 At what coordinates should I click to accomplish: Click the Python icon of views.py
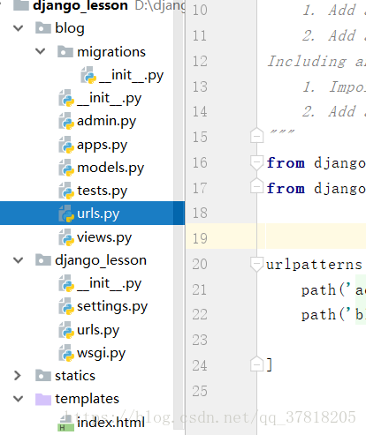66,237
